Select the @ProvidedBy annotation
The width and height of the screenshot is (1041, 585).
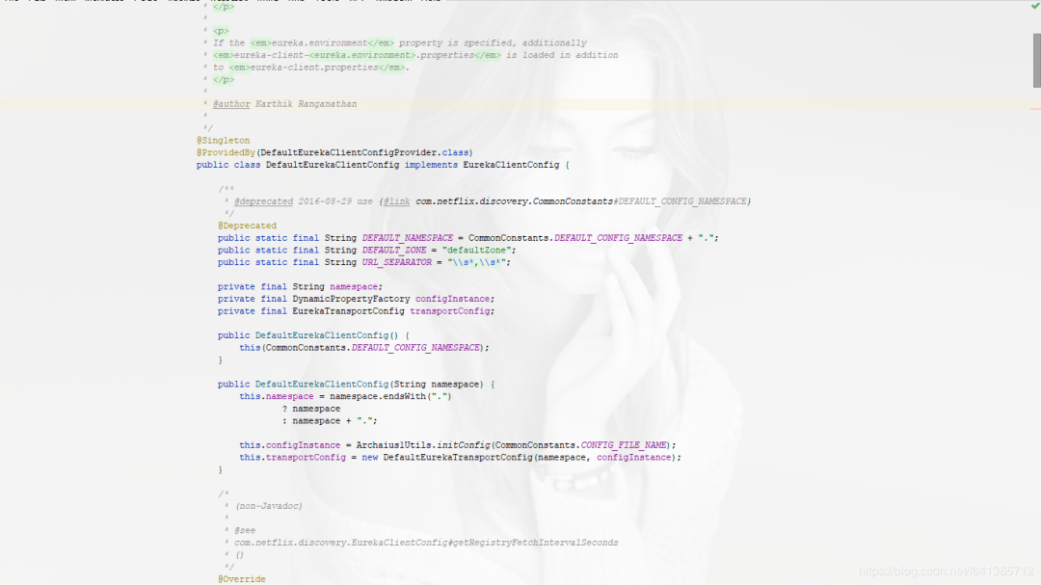pyautogui.click(x=226, y=152)
